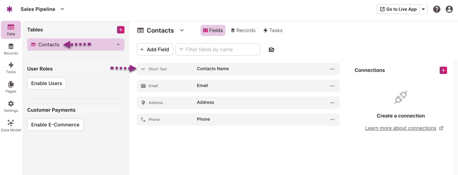This screenshot has height=175, width=458.
Task: Expand the Sales Pipeline app dropdown
Action: tap(62, 9)
